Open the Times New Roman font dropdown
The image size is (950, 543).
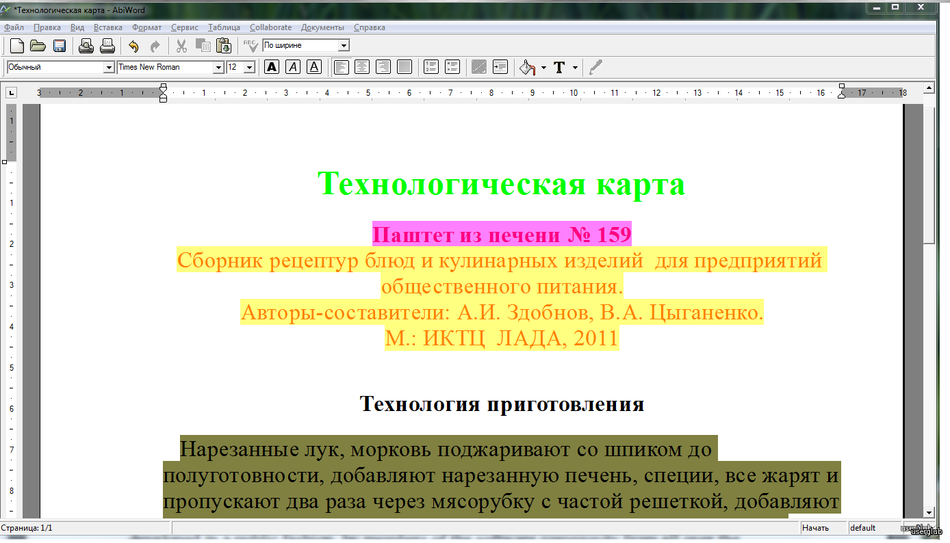[218, 67]
